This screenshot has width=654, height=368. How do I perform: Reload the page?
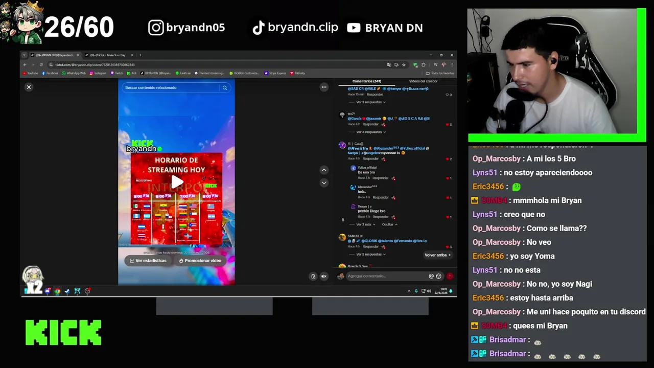pos(41,65)
